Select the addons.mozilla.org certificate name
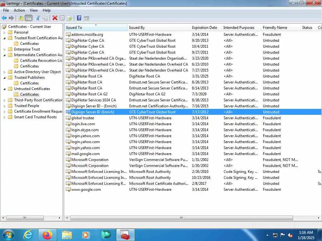This screenshot has width=322, height=241. click(x=87, y=35)
